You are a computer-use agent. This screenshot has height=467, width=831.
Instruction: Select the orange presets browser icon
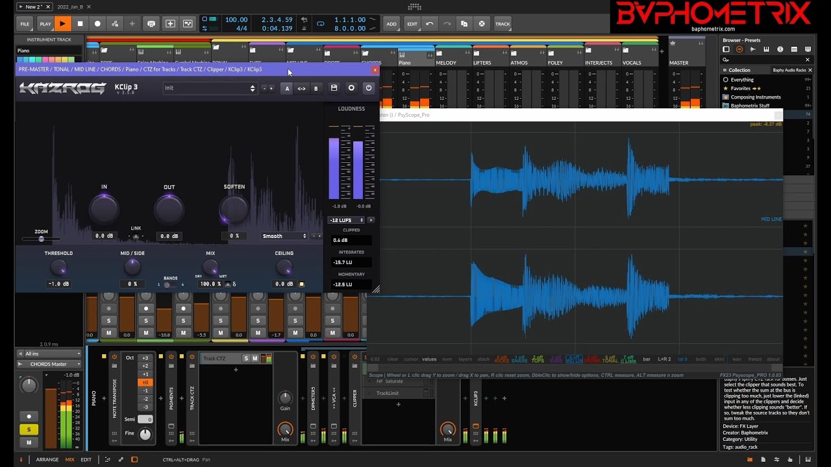[x=739, y=49]
